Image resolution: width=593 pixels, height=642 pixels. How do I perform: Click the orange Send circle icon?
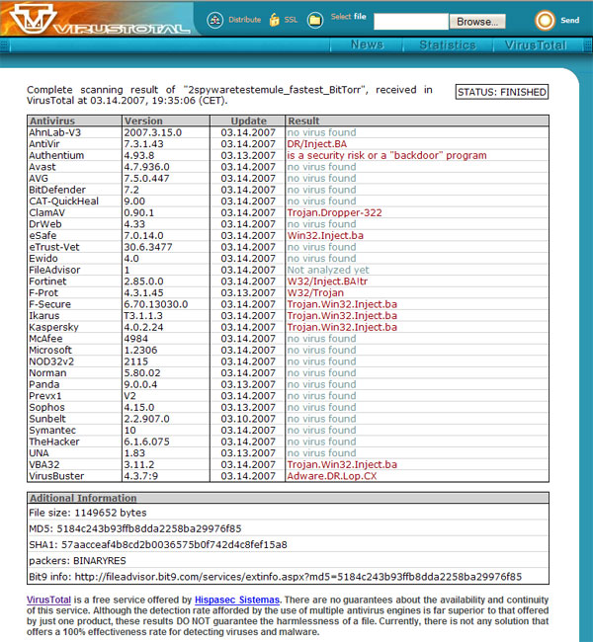point(545,20)
